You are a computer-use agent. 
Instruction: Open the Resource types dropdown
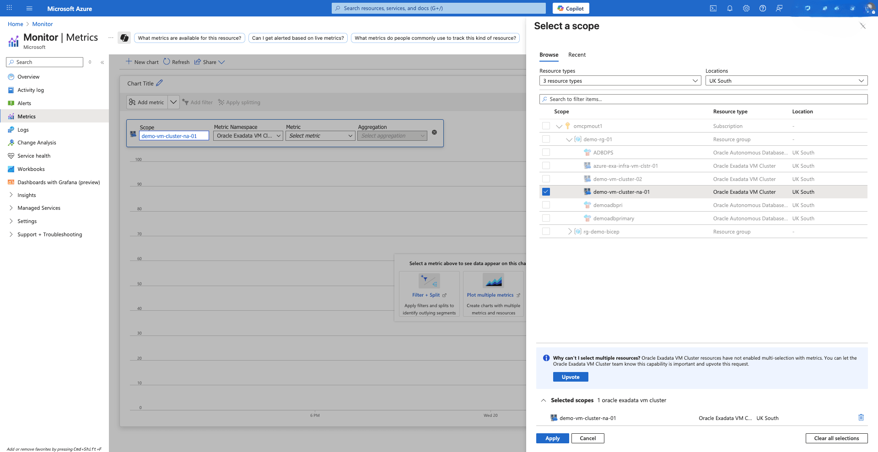(620, 81)
